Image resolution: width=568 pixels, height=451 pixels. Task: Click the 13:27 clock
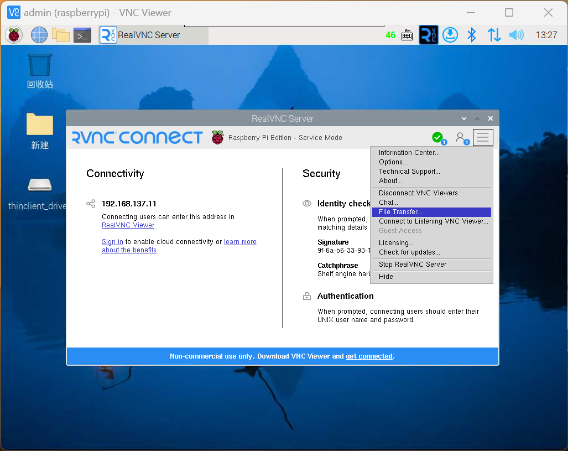click(x=546, y=35)
